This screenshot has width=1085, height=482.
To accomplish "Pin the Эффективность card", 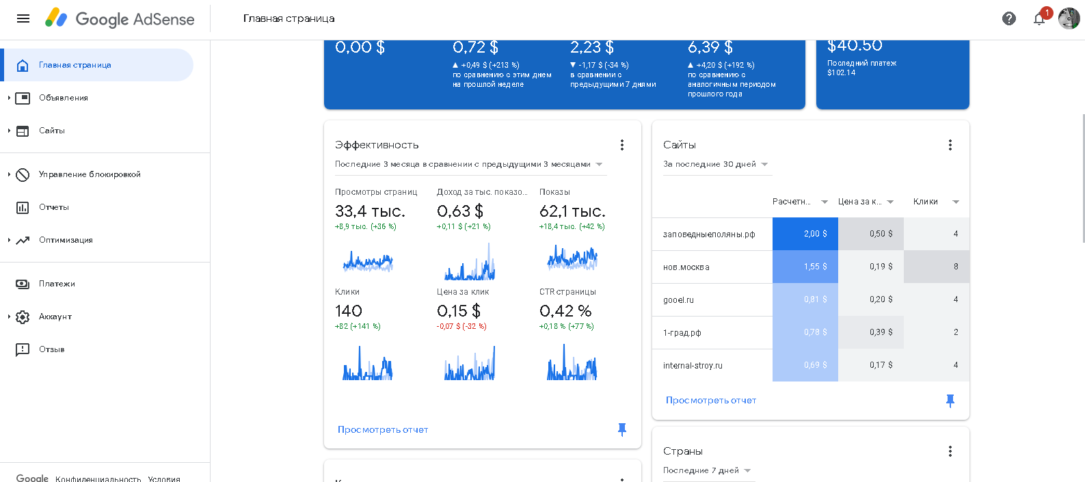I will pyautogui.click(x=622, y=429).
